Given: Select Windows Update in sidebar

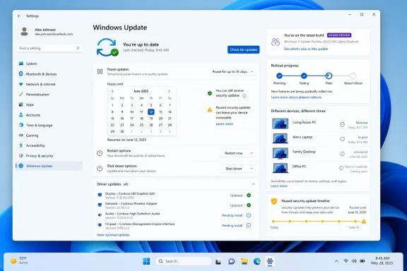Looking at the screenshot, I should click(49, 166).
